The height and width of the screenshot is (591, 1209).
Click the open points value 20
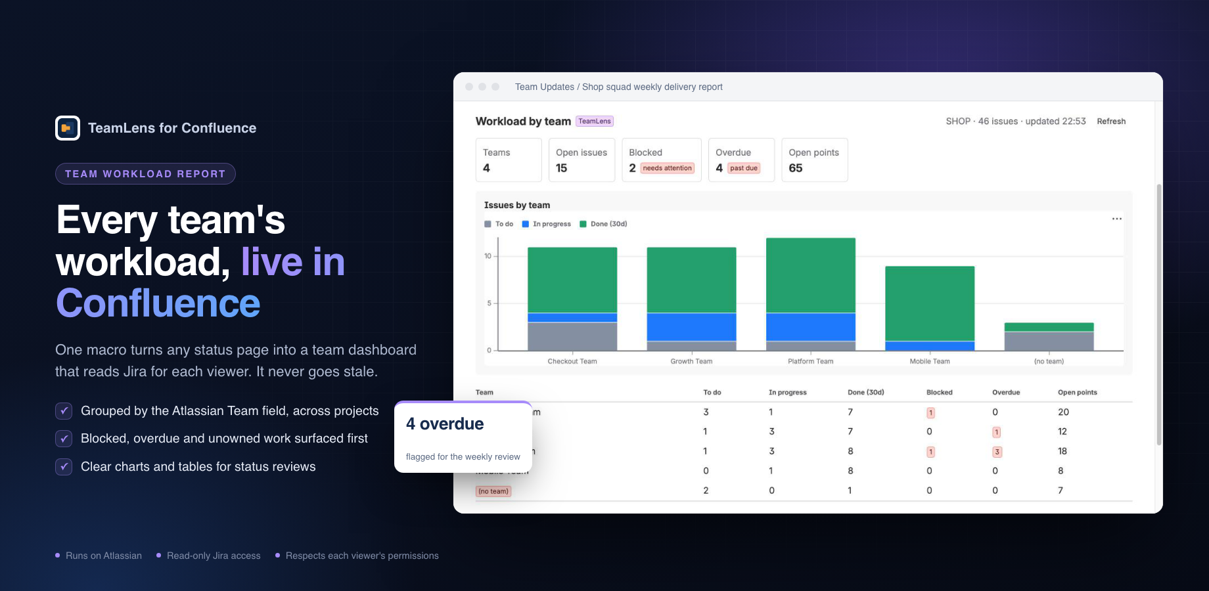[1063, 412]
